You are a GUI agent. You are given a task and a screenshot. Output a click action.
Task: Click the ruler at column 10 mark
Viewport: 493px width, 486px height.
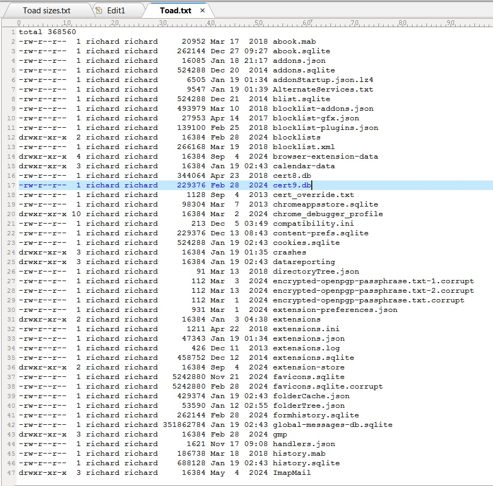(x=67, y=23)
